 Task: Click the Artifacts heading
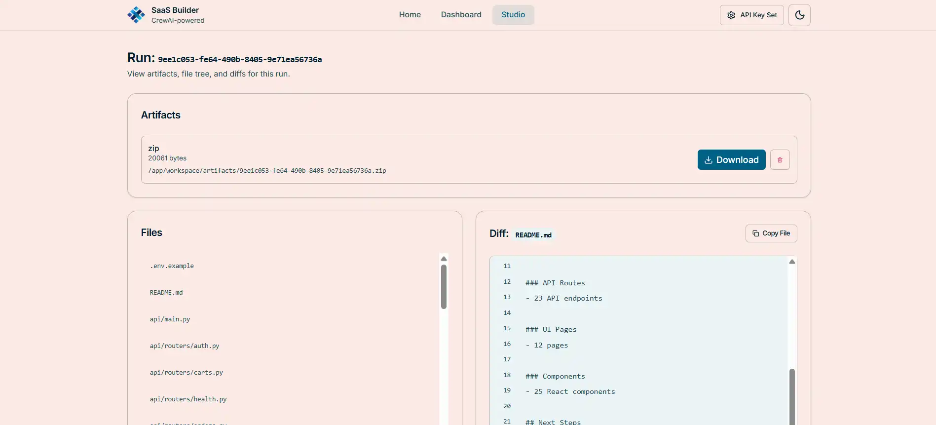point(161,115)
